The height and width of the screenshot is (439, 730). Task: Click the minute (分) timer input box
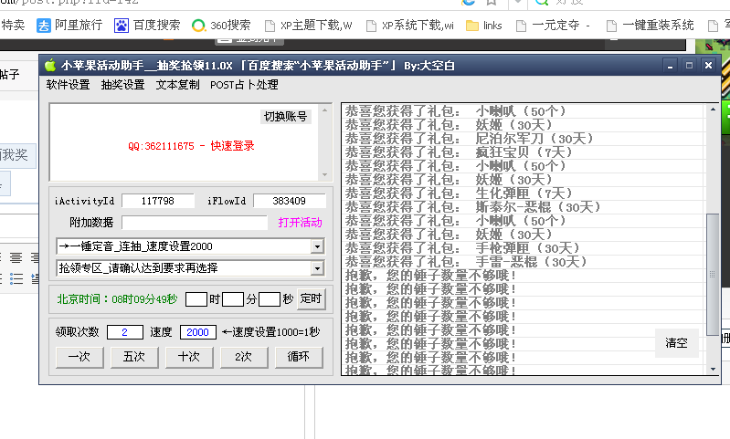(x=233, y=299)
